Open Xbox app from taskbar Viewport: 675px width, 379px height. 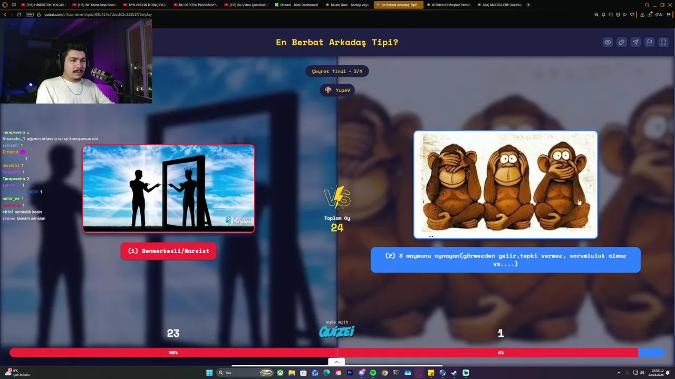280,373
